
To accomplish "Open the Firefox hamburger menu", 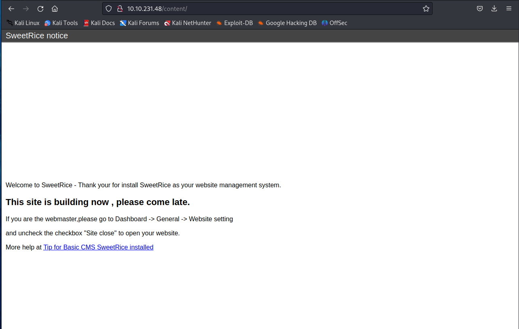I will pyautogui.click(x=509, y=8).
